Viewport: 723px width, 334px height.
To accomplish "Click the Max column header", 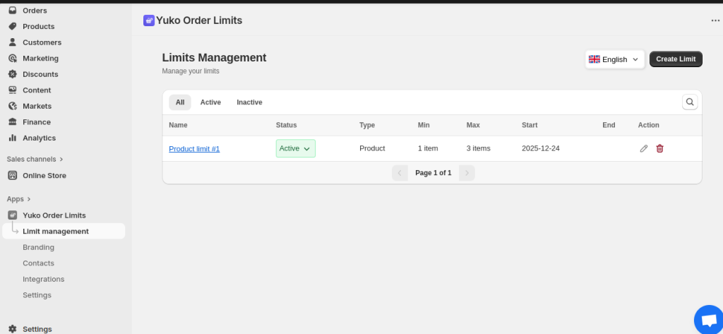I will pyautogui.click(x=473, y=125).
